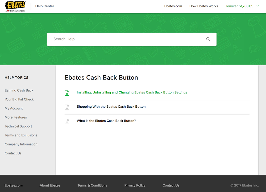Open About Ebates in the footer
Image resolution: width=266 pixels, height=192 pixels.
(x=50, y=185)
